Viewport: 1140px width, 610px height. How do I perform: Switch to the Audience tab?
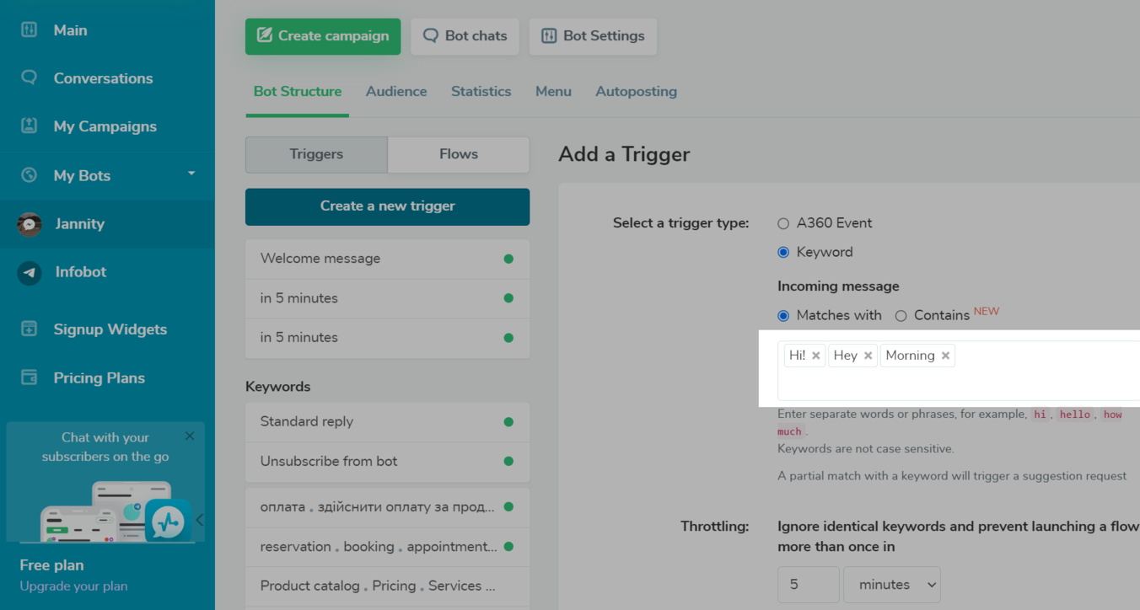point(396,92)
